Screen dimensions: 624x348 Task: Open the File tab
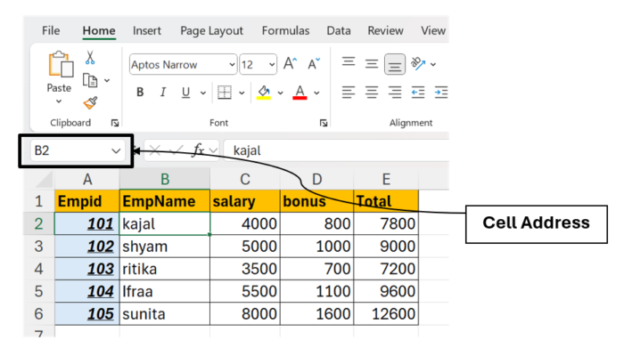[51, 30]
